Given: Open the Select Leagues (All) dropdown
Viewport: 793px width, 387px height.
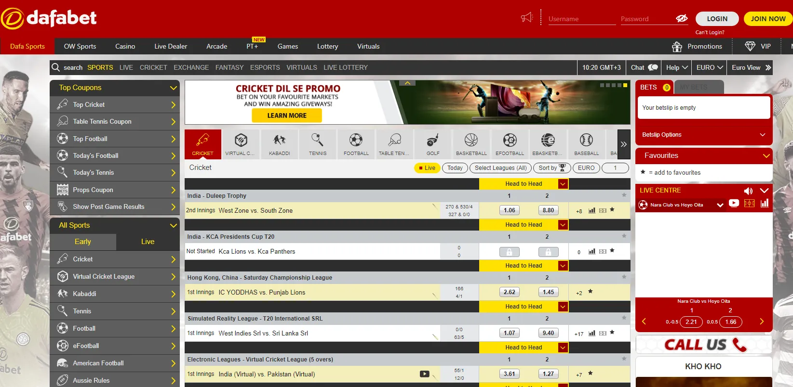Looking at the screenshot, I should point(500,168).
